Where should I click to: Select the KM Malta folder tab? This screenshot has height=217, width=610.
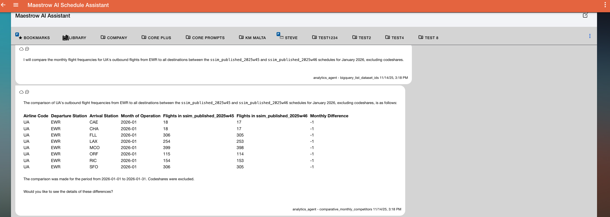[x=252, y=37]
